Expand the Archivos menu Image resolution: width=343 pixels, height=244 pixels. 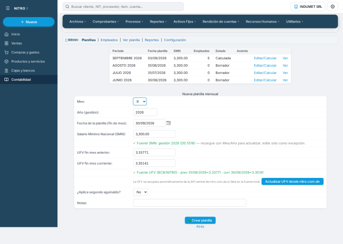[x=77, y=22]
